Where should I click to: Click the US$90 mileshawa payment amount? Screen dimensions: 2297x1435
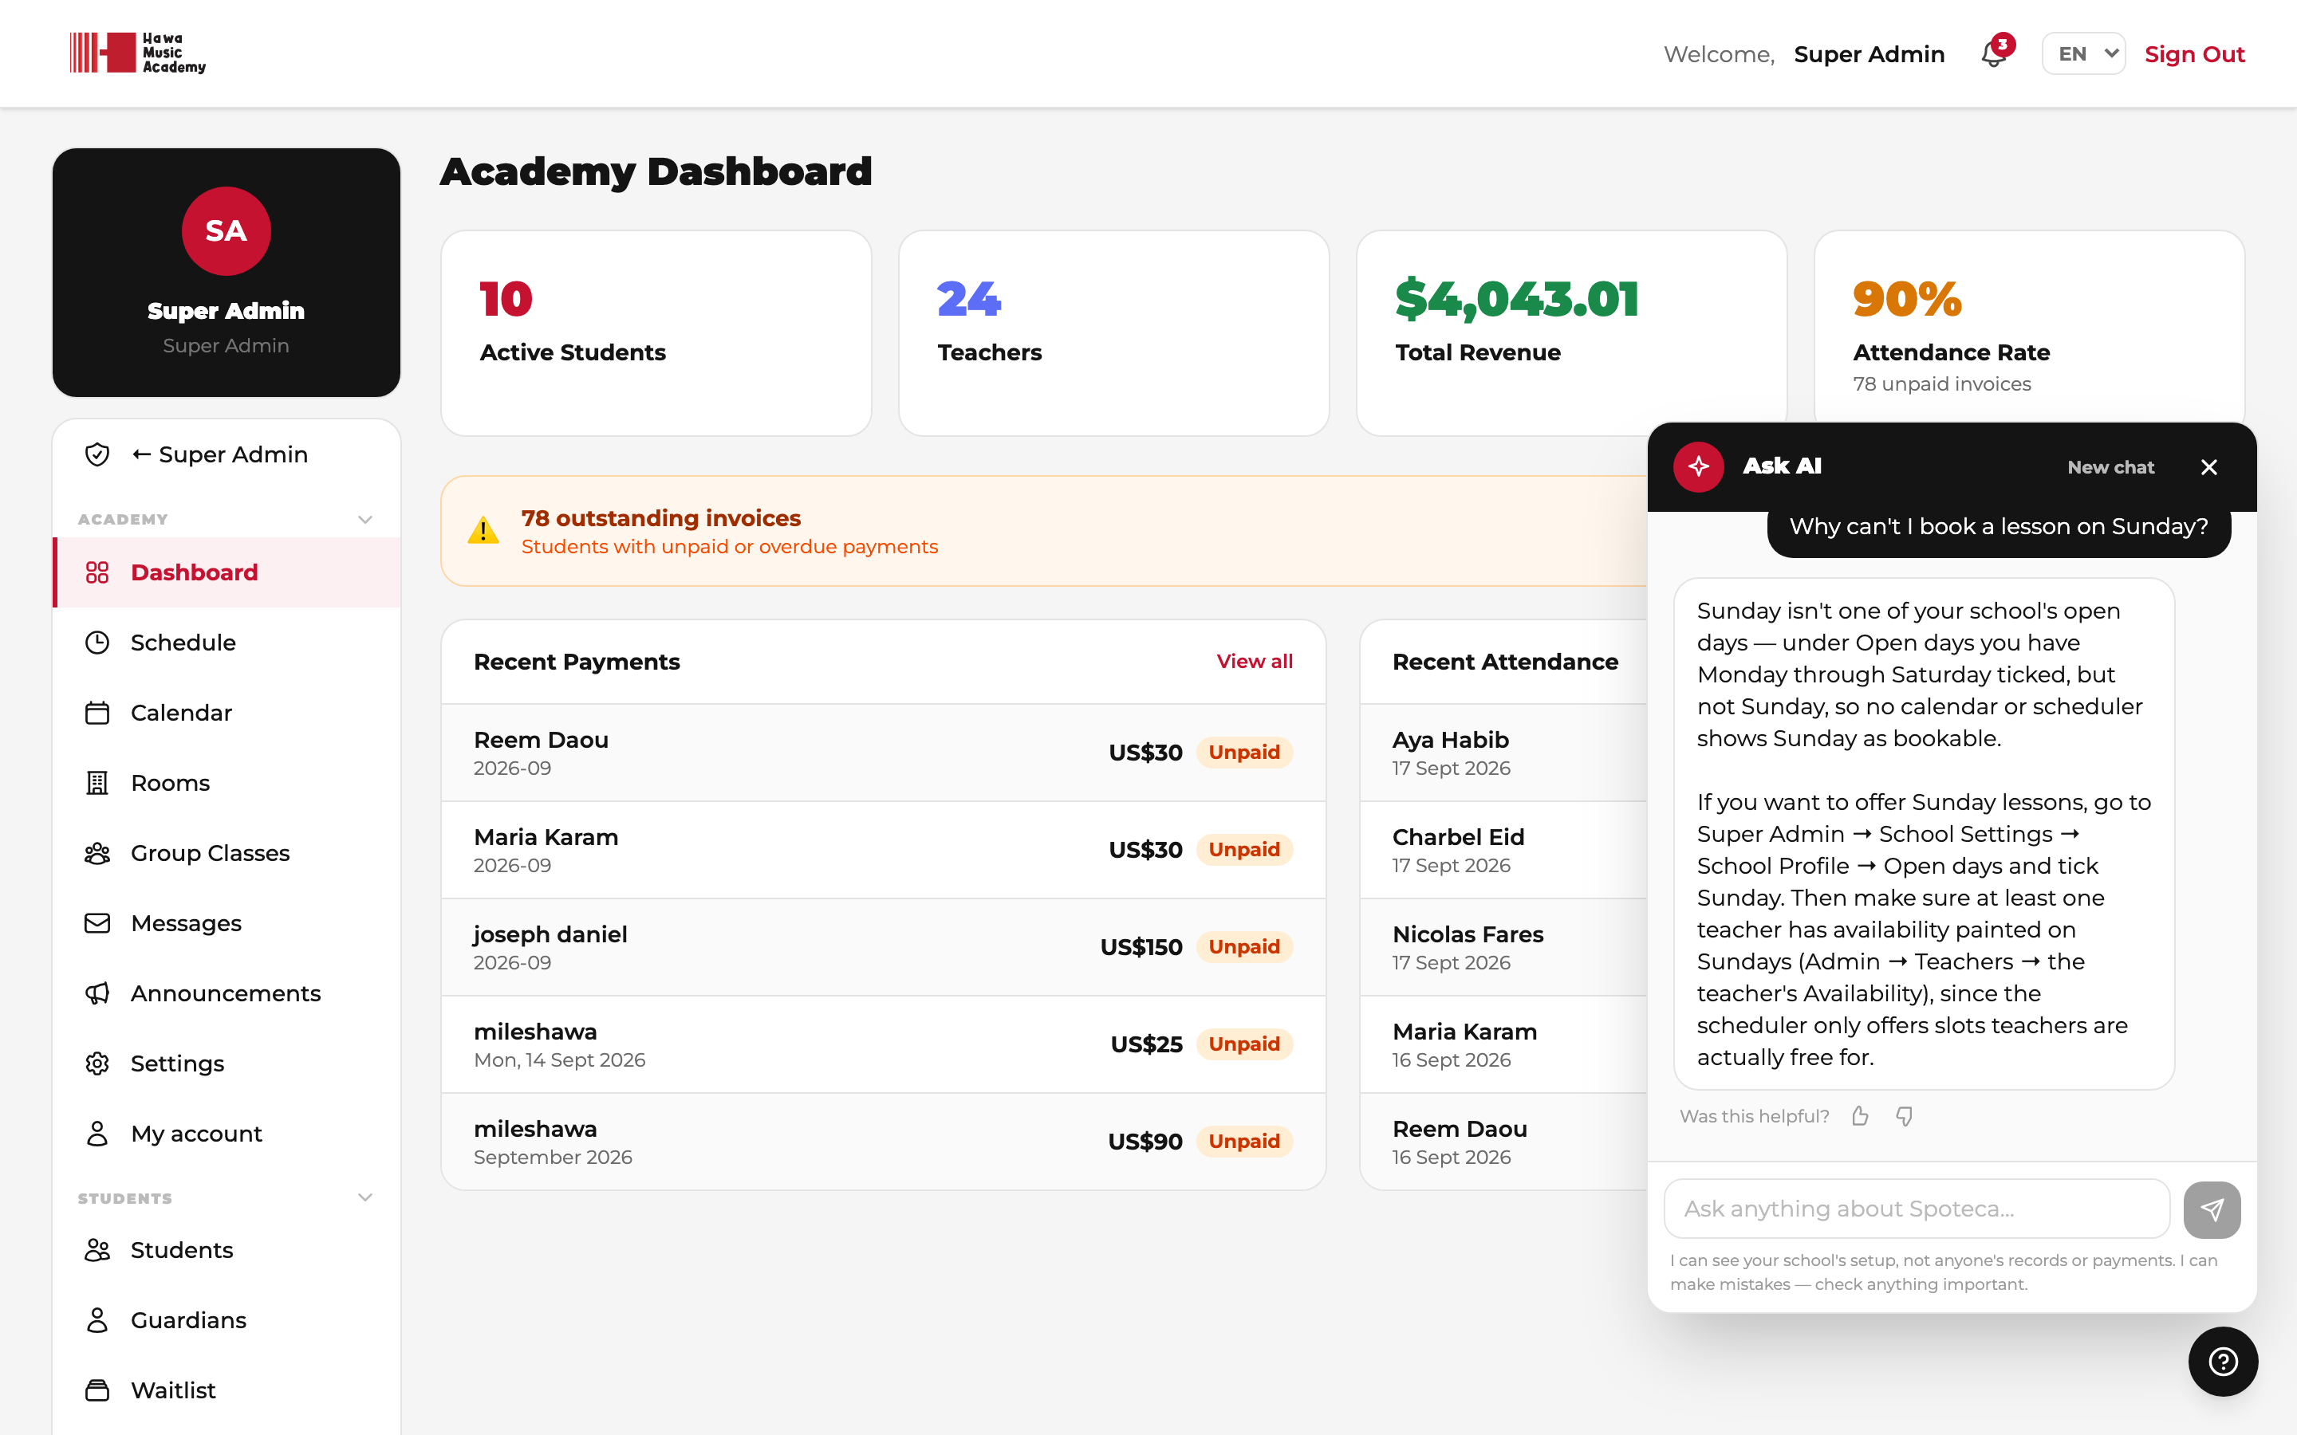1145,1142
